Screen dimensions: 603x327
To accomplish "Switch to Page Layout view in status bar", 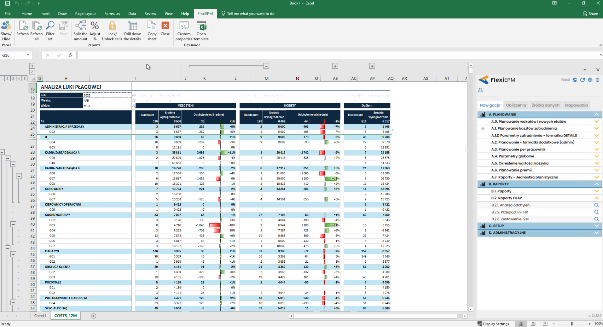I will pyautogui.click(x=533, y=324).
